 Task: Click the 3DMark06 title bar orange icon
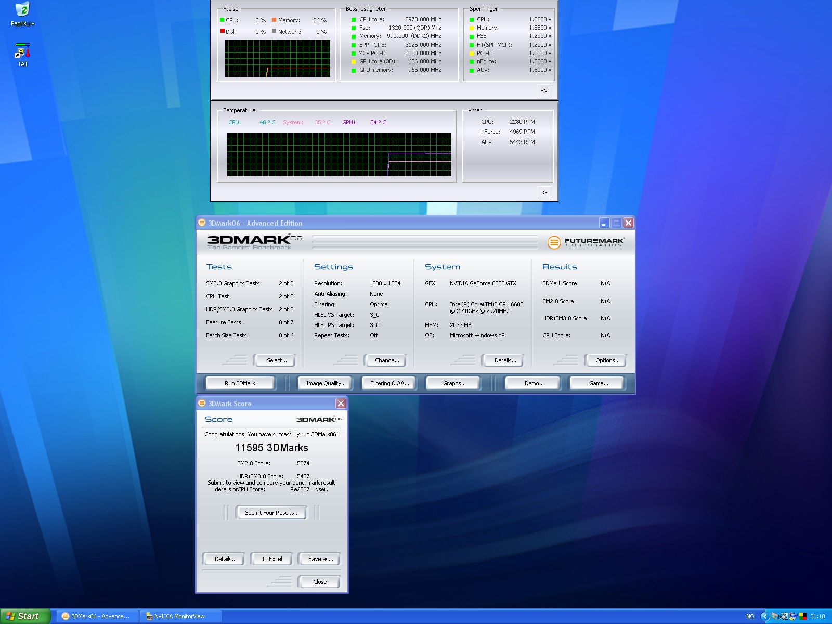tap(202, 223)
